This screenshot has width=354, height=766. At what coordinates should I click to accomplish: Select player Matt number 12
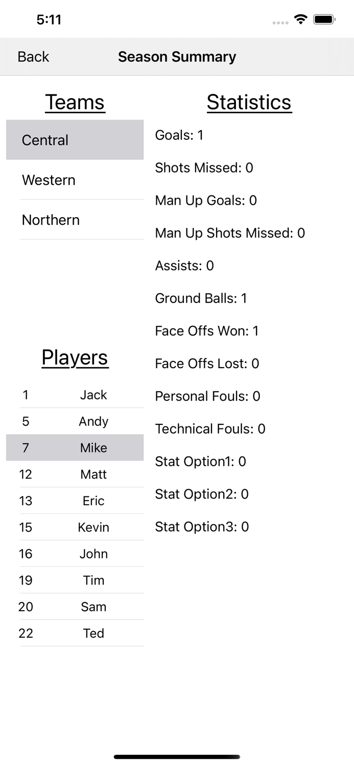pos(81,474)
